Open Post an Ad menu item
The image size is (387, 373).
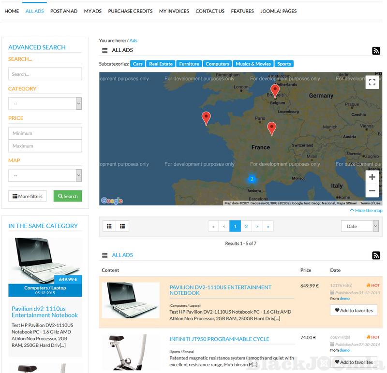click(x=64, y=11)
